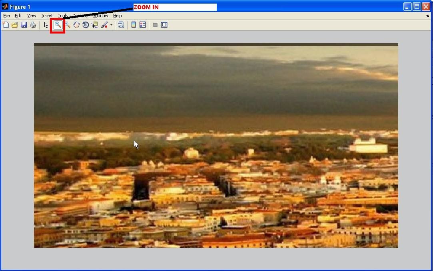Screen dimensions: 433x271
Task: Enable the Rotate 3D tool
Action: pyautogui.click(x=86, y=24)
